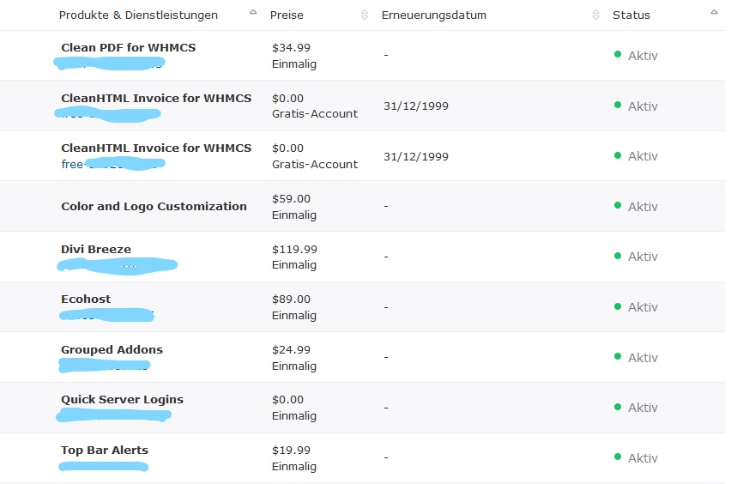Toggle the sort icon for Erneuerungsdatum
This screenshot has height=484, width=731.
click(x=596, y=15)
